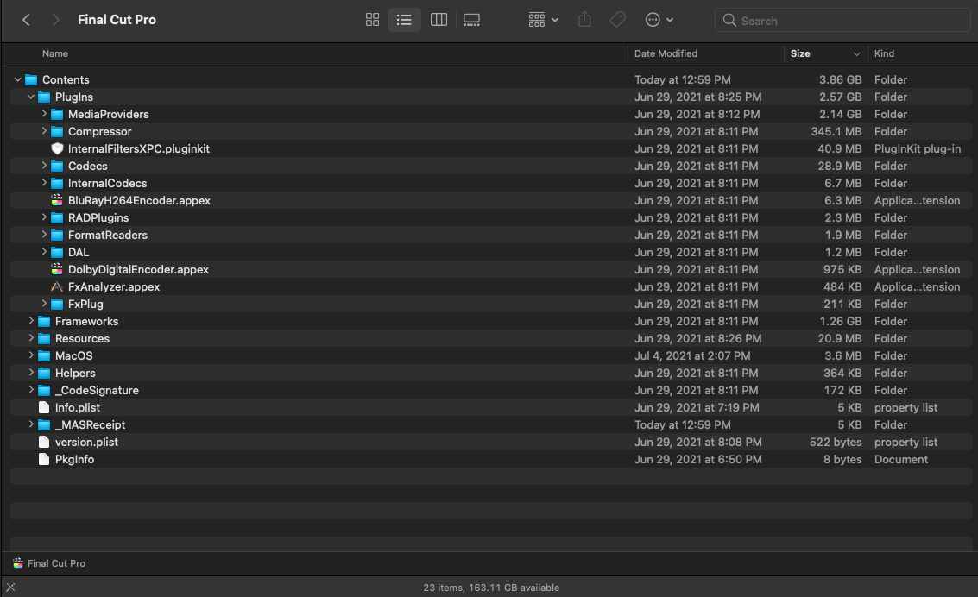Expand the MacOS folder

(x=30, y=355)
